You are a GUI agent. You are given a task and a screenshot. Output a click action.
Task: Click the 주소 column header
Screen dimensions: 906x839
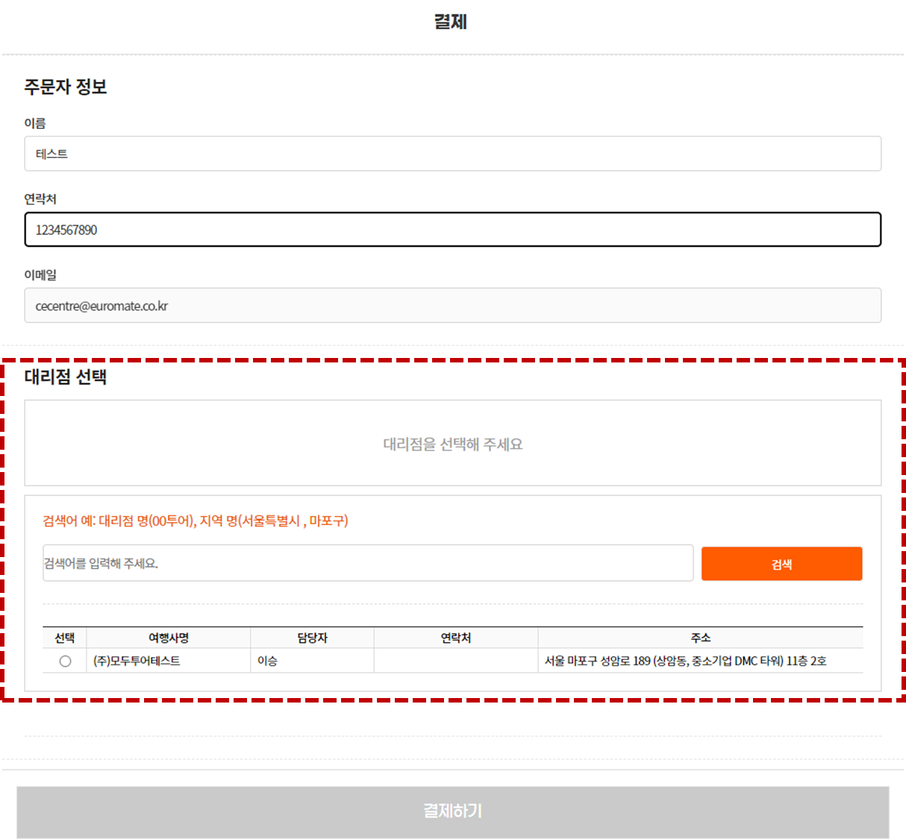(x=700, y=638)
